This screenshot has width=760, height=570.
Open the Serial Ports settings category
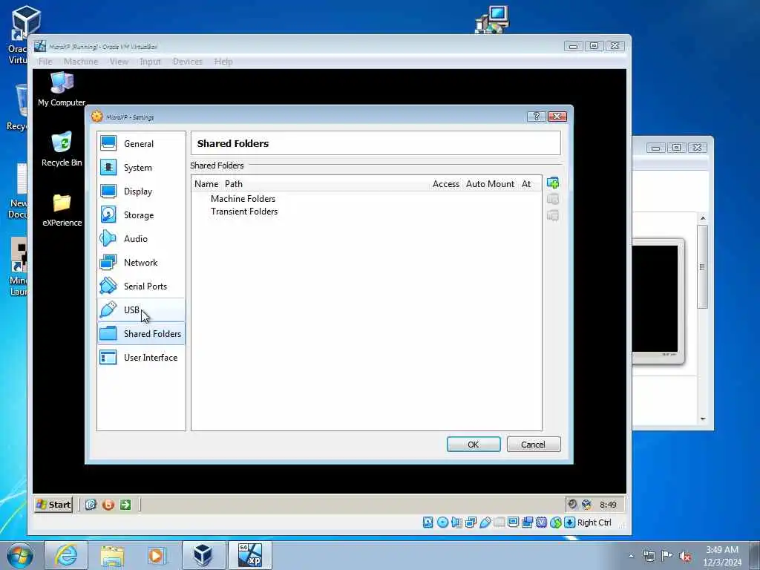click(140, 286)
